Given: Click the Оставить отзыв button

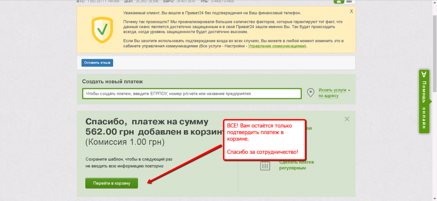Looking at the screenshot, I should tap(97, 63).
